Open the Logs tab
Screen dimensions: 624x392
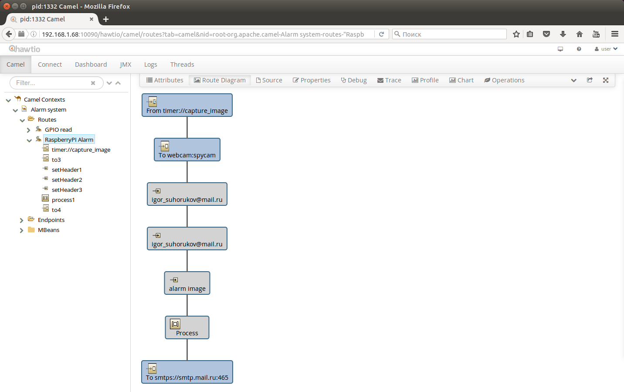click(x=150, y=65)
